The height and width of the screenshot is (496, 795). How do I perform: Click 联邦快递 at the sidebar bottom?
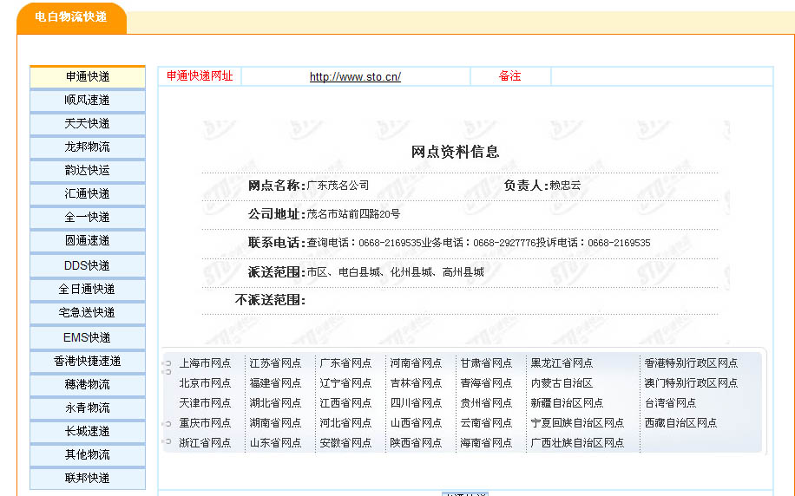[x=87, y=479]
